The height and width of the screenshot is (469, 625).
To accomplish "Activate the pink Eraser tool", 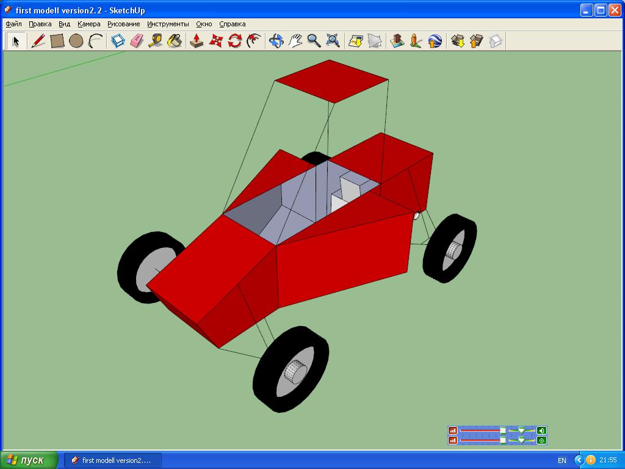I will point(137,41).
